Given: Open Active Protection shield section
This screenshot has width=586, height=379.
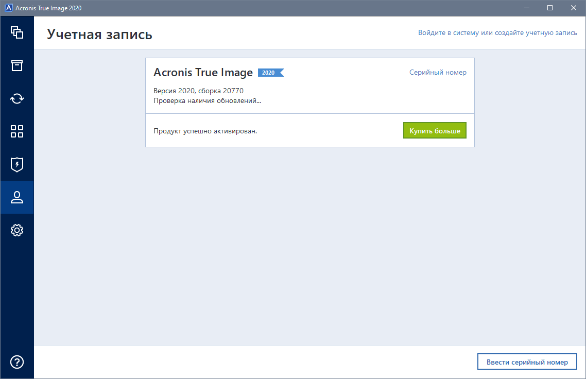Looking at the screenshot, I should pos(17,164).
